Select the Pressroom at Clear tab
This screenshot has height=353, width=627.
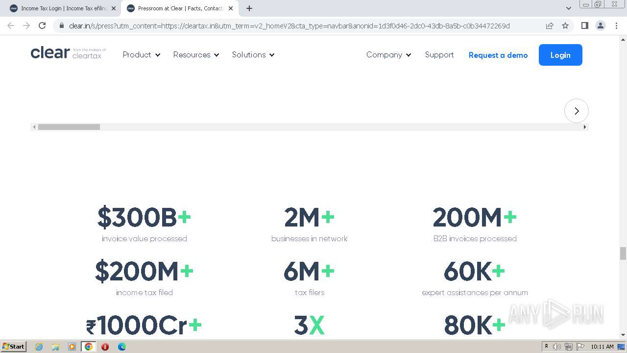(180, 8)
